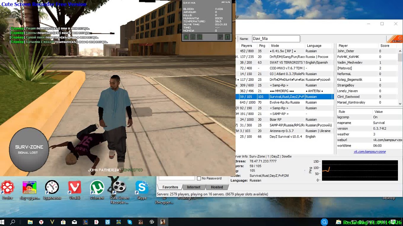Select the DayZ Survival v10.0.4 server row

[x=285, y=137]
